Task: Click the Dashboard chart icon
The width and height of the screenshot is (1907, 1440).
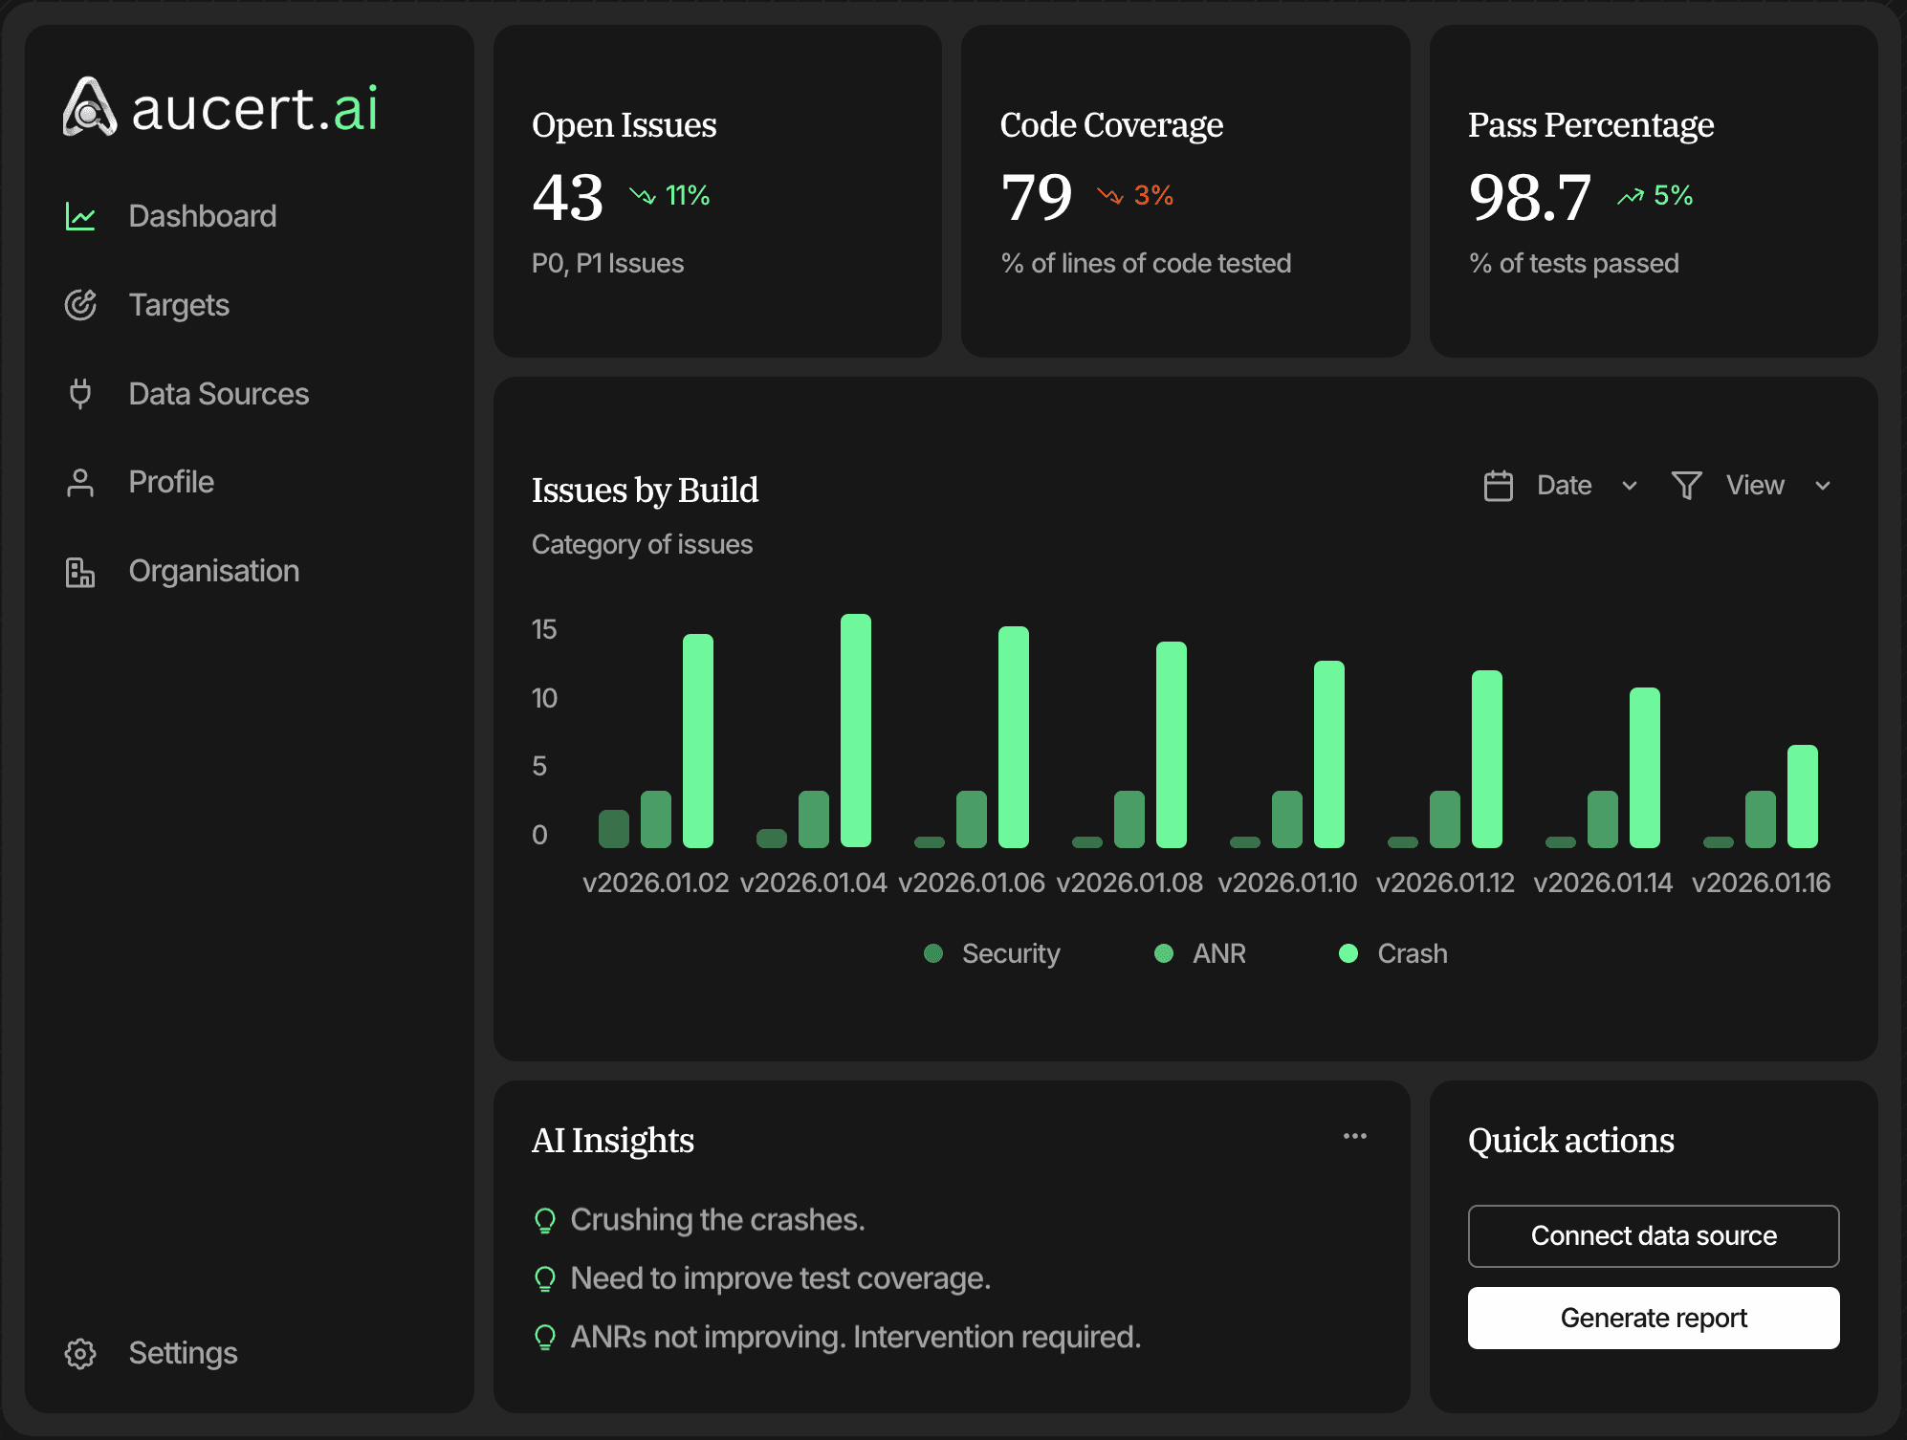Action: click(x=80, y=216)
